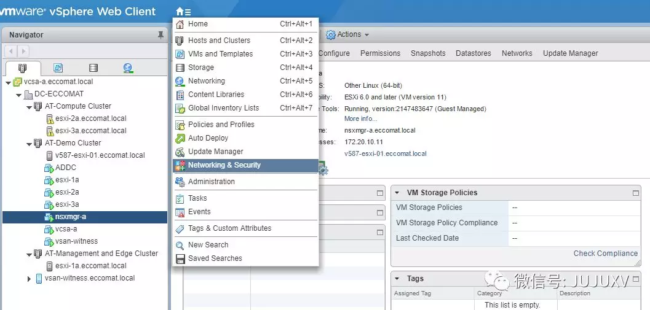This screenshot has height=310, width=650.
Task: Switch to Storage navigator tab
Action: [x=93, y=68]
